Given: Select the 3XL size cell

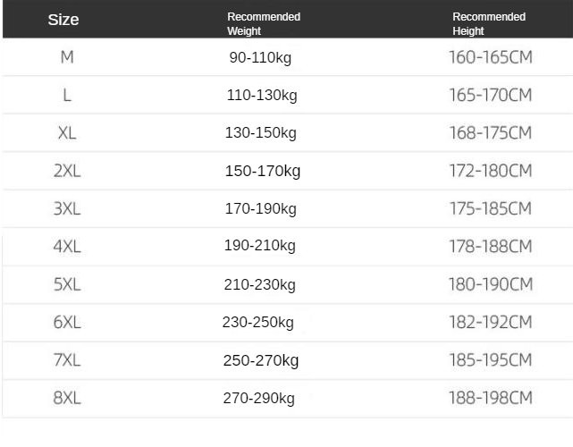Looking at the screenshot, I should (x=67, y=209).
